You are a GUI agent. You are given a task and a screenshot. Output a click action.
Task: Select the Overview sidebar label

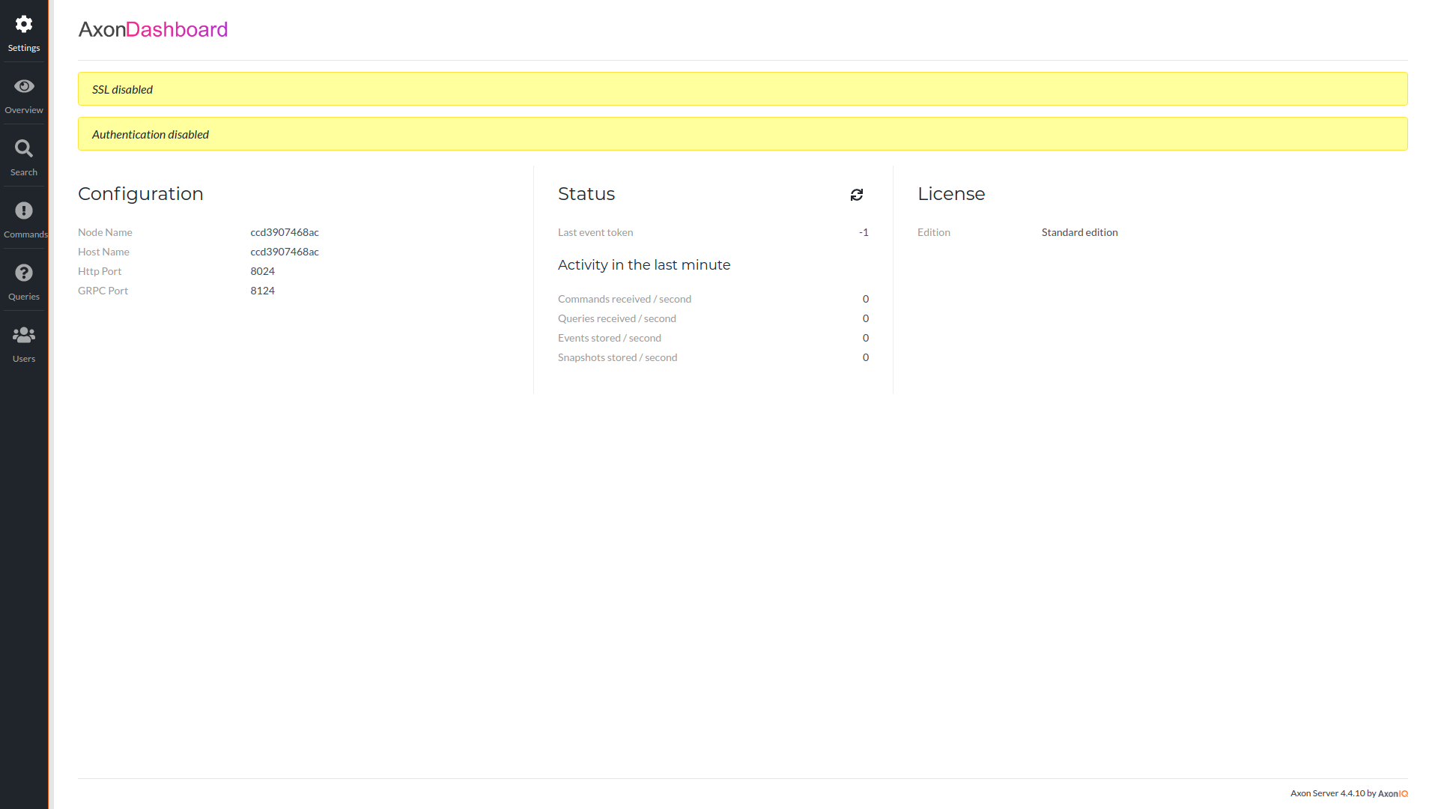pyautogui.click(x=24, y=110)
